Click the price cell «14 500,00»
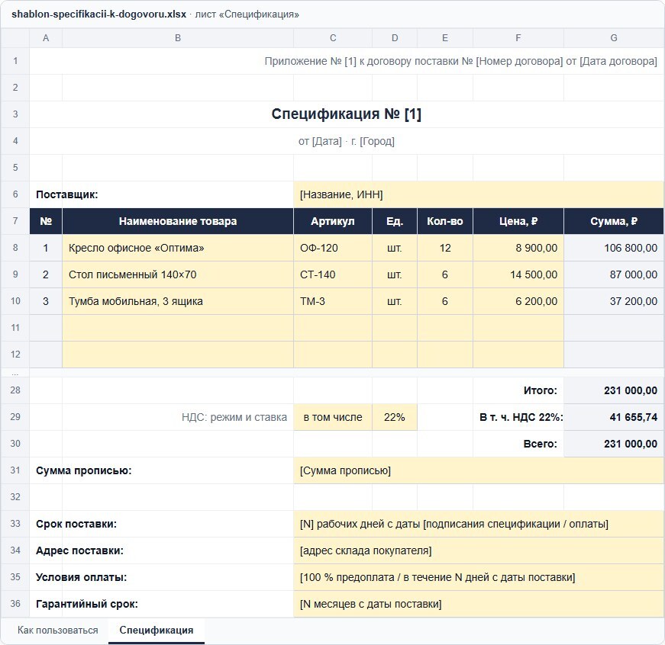This screenshot has width=665, height=645. click(x=518, y=274)
